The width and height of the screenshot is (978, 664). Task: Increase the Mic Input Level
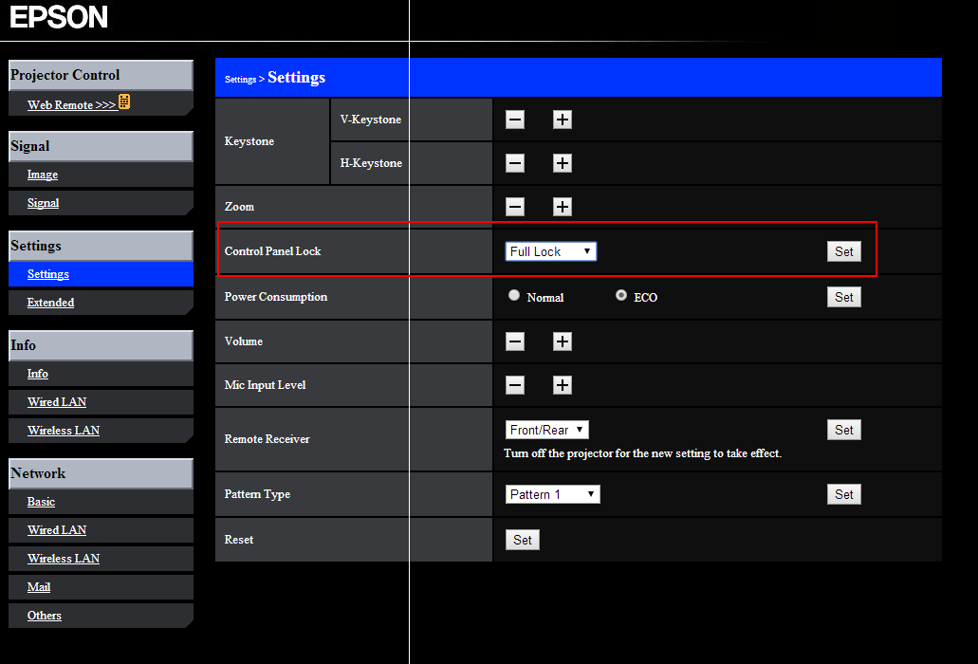pyautogui.click(x=562, y=385)
